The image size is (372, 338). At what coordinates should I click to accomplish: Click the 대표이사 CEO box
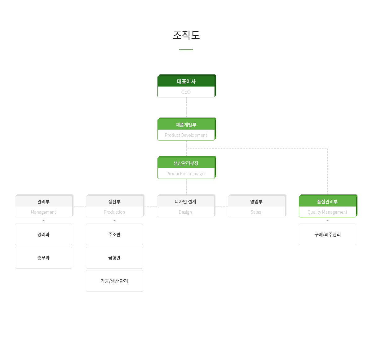186,86
